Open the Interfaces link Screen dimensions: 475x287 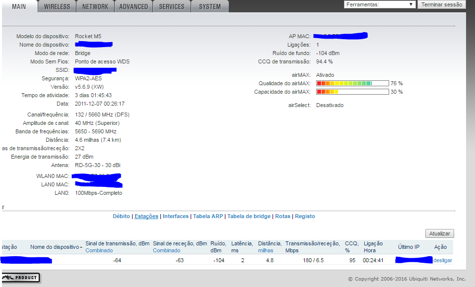[175, 216]
